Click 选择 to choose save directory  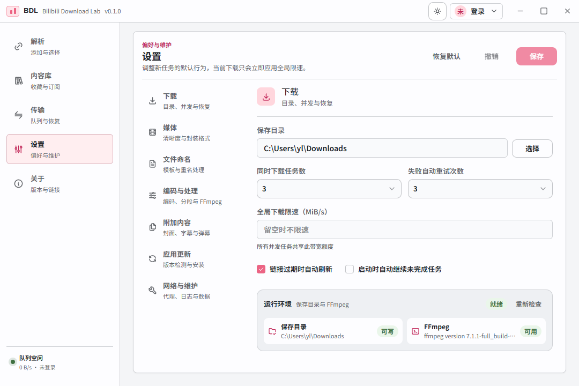[x=532, y=149]
